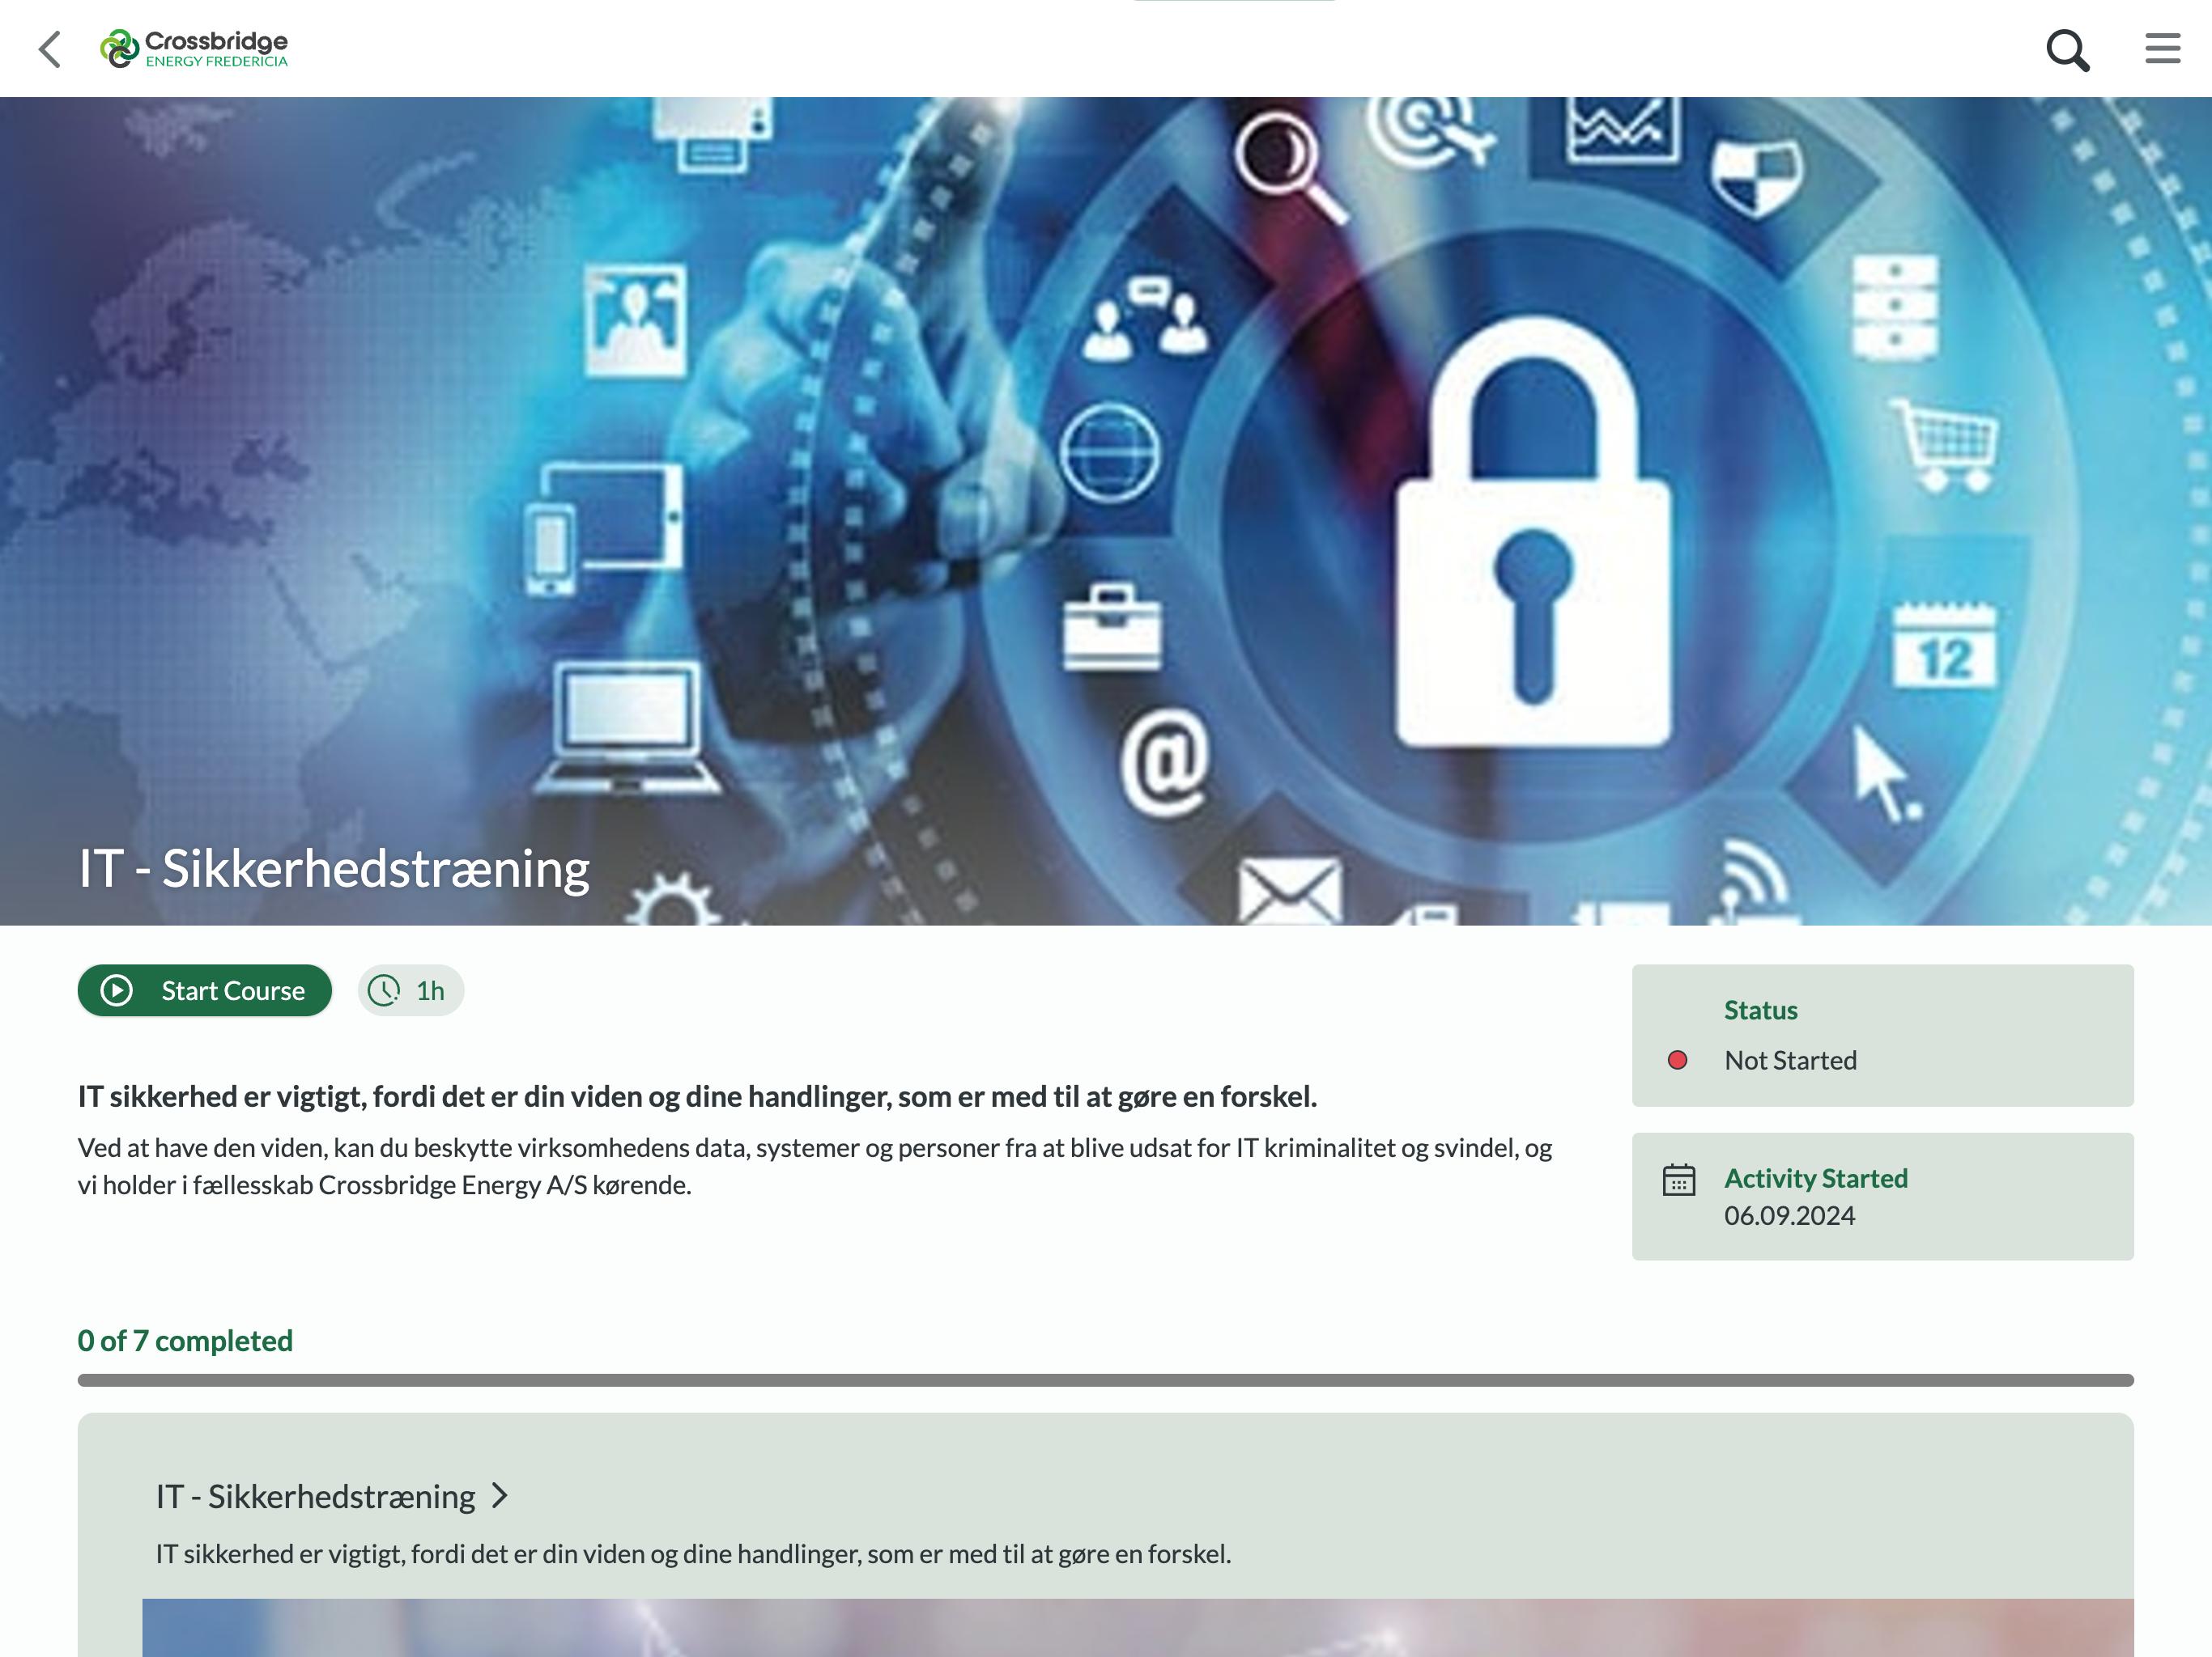Click the cybersecurity lock banner image

[x=1105, y=511]
